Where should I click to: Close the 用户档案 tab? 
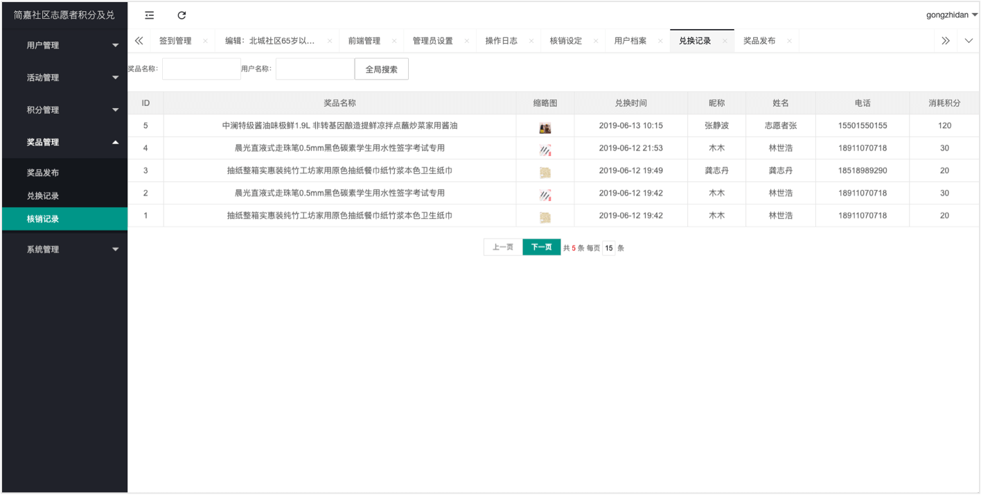coord(660,41)
